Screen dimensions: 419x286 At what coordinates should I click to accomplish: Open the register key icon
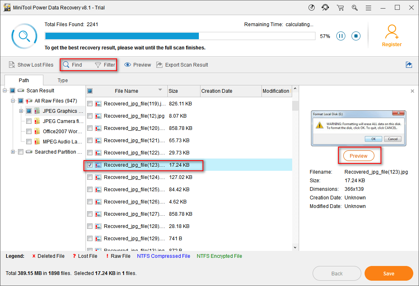click(x=355, y=8)
